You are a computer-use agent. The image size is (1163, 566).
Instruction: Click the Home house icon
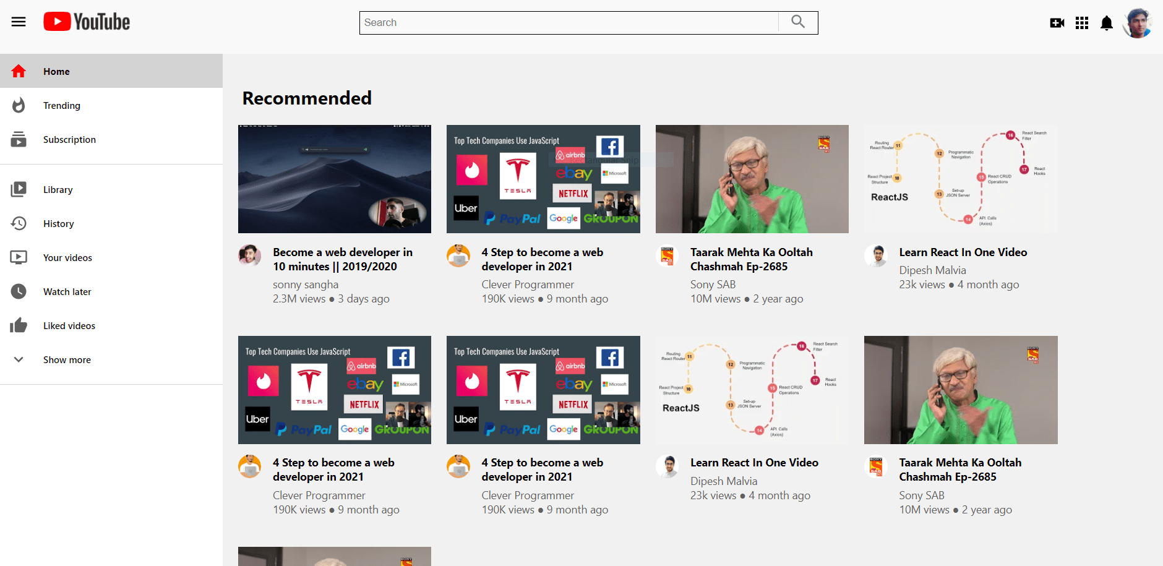pos(19,71)
